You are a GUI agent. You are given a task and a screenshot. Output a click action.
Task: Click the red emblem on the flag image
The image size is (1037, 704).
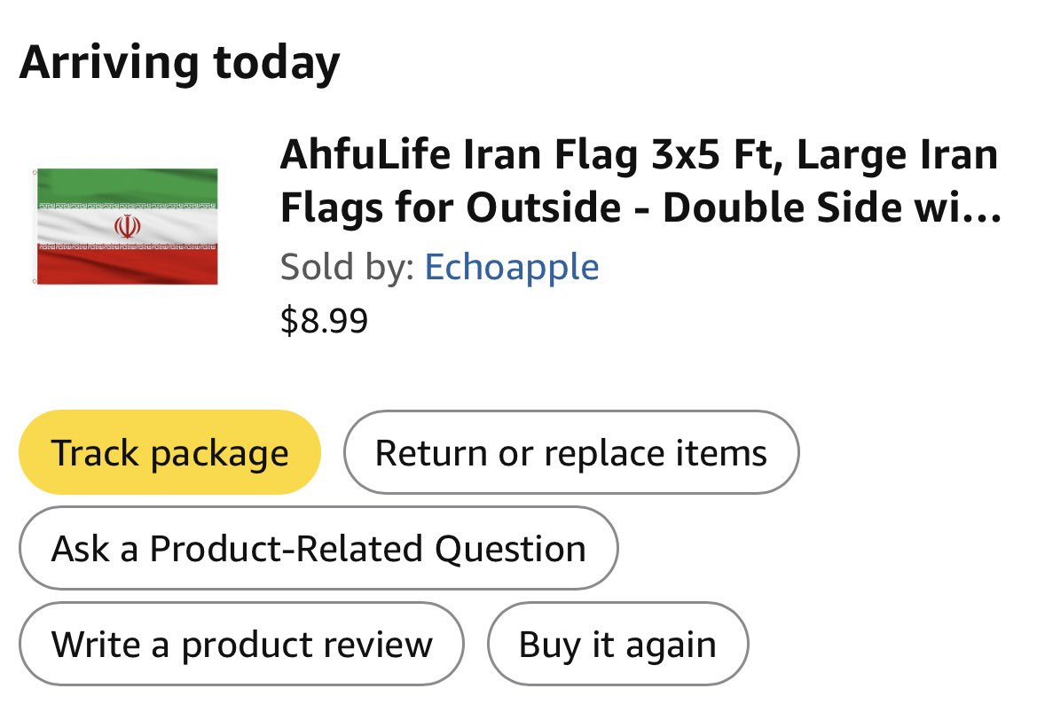(129, 227)
